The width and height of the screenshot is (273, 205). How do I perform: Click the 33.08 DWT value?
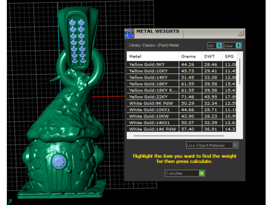(210, 77)
